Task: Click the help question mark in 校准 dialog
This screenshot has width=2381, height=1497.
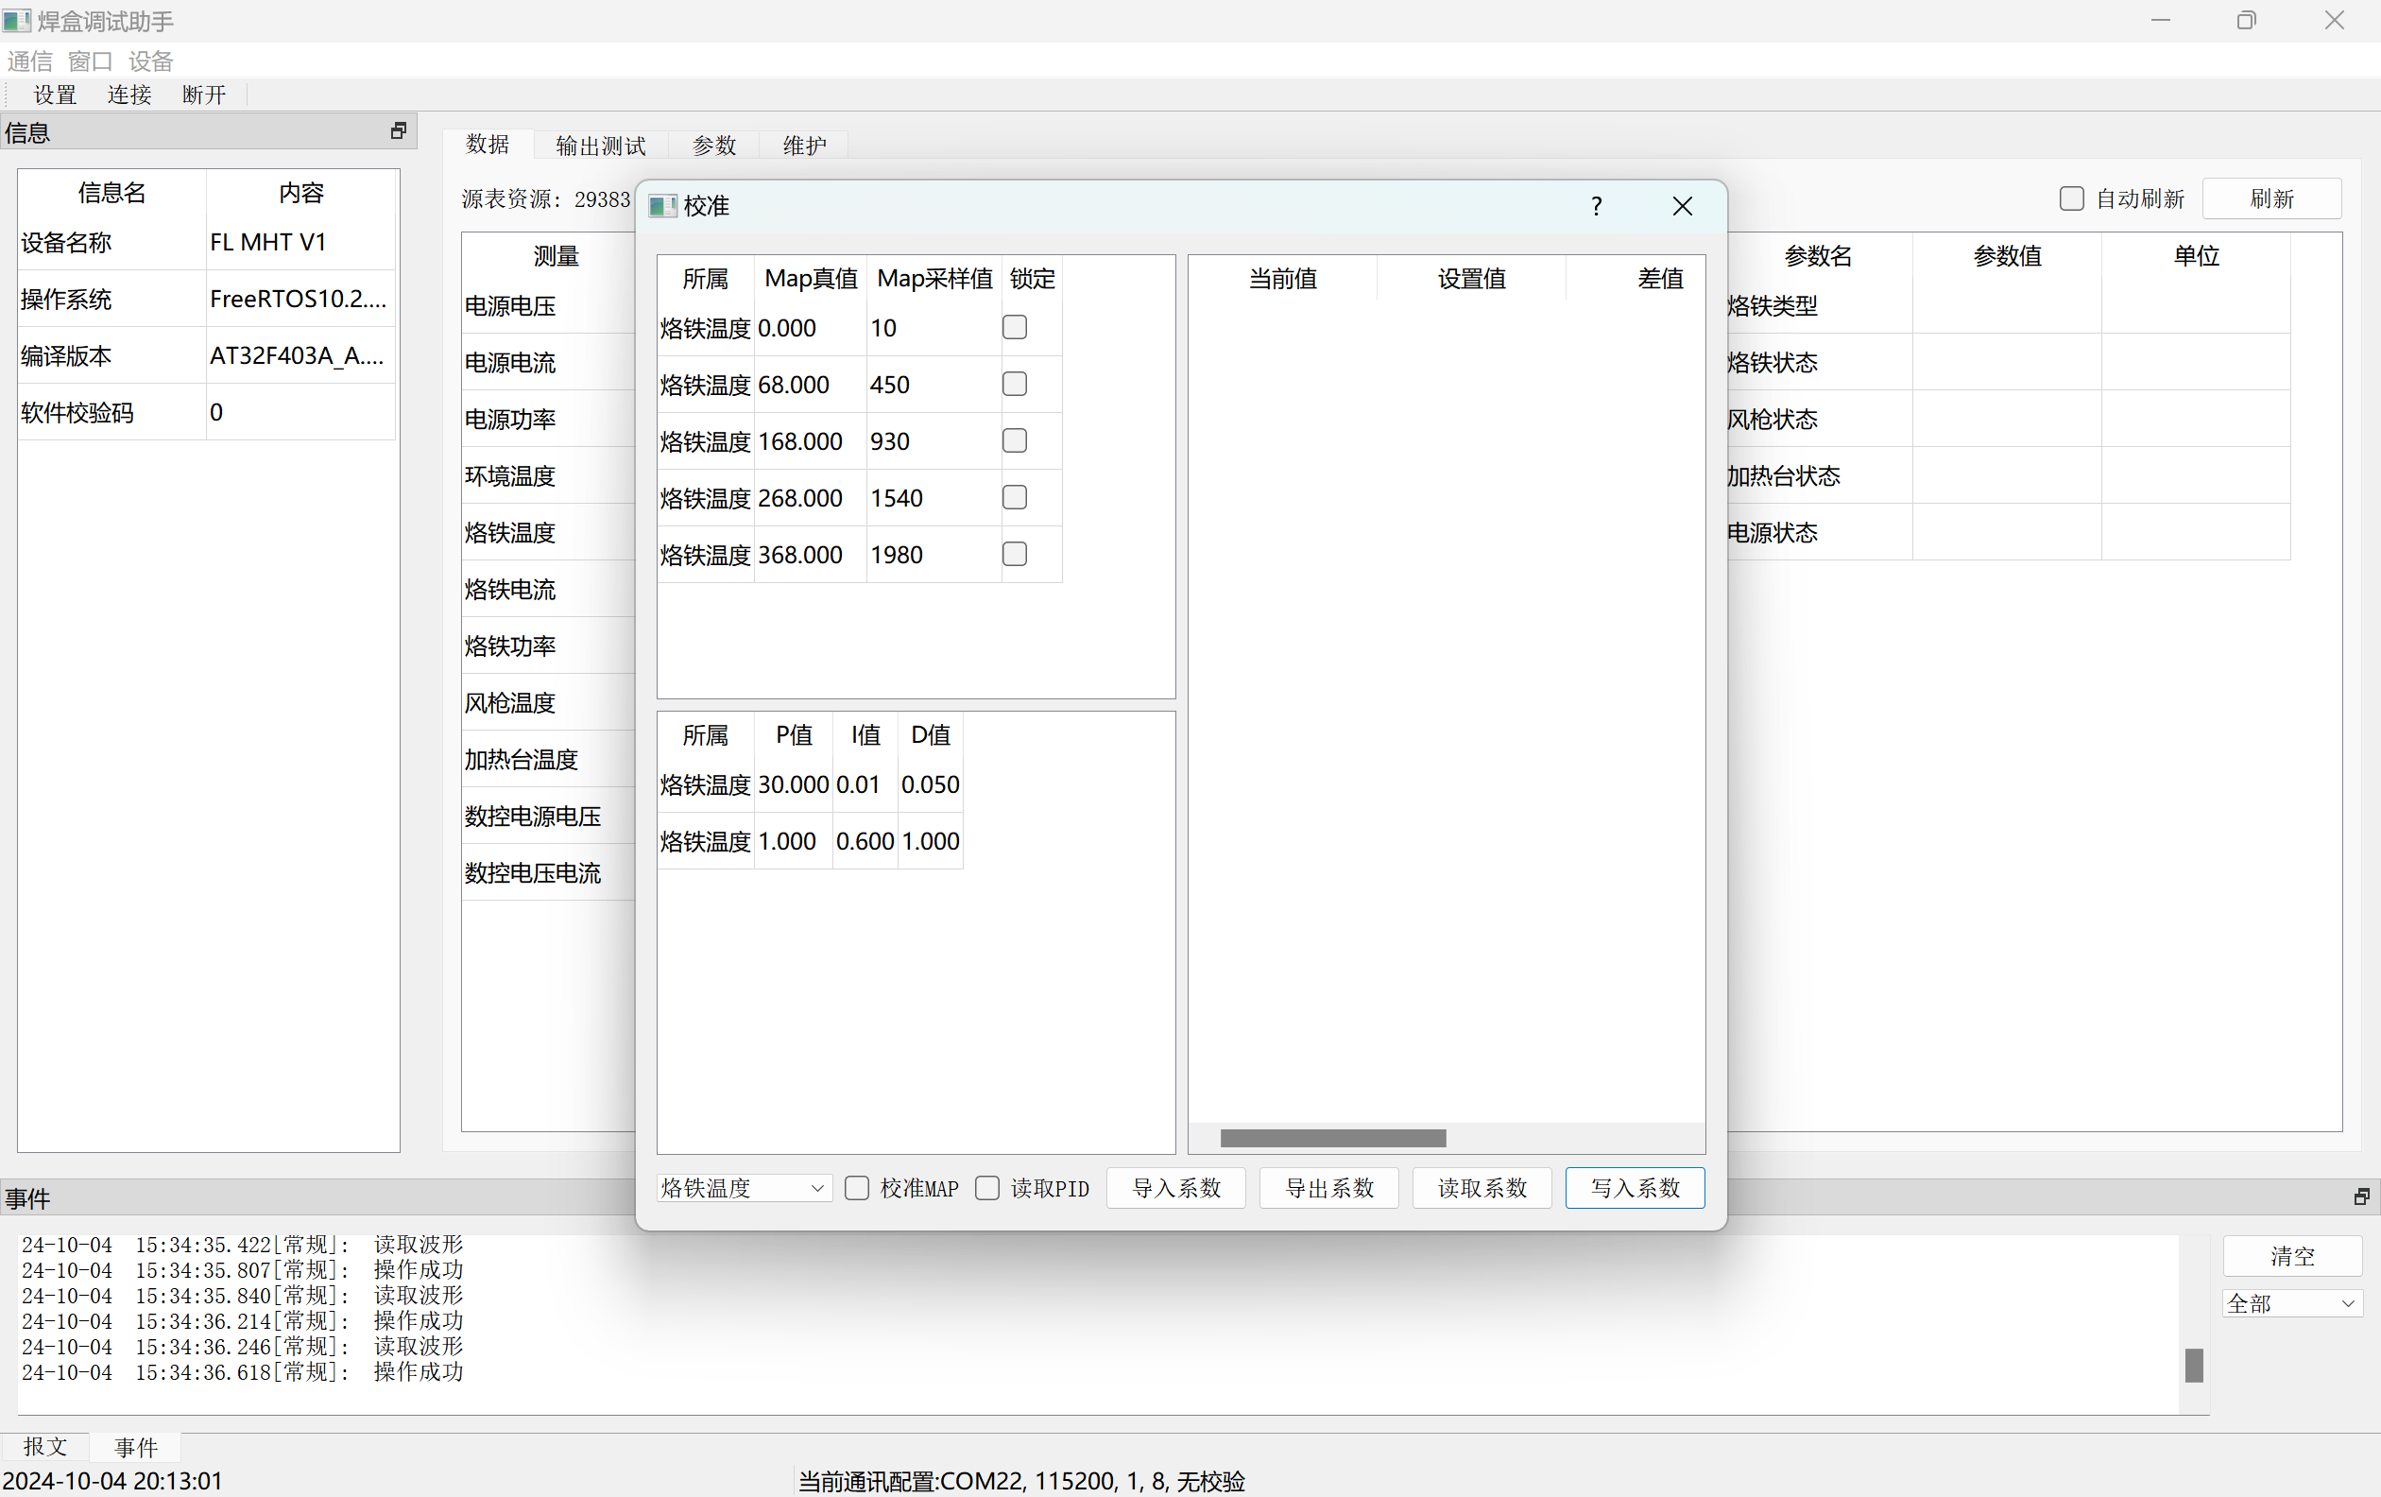Action: [1596, 206]
